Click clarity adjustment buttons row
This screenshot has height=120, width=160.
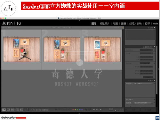point(146,71)
